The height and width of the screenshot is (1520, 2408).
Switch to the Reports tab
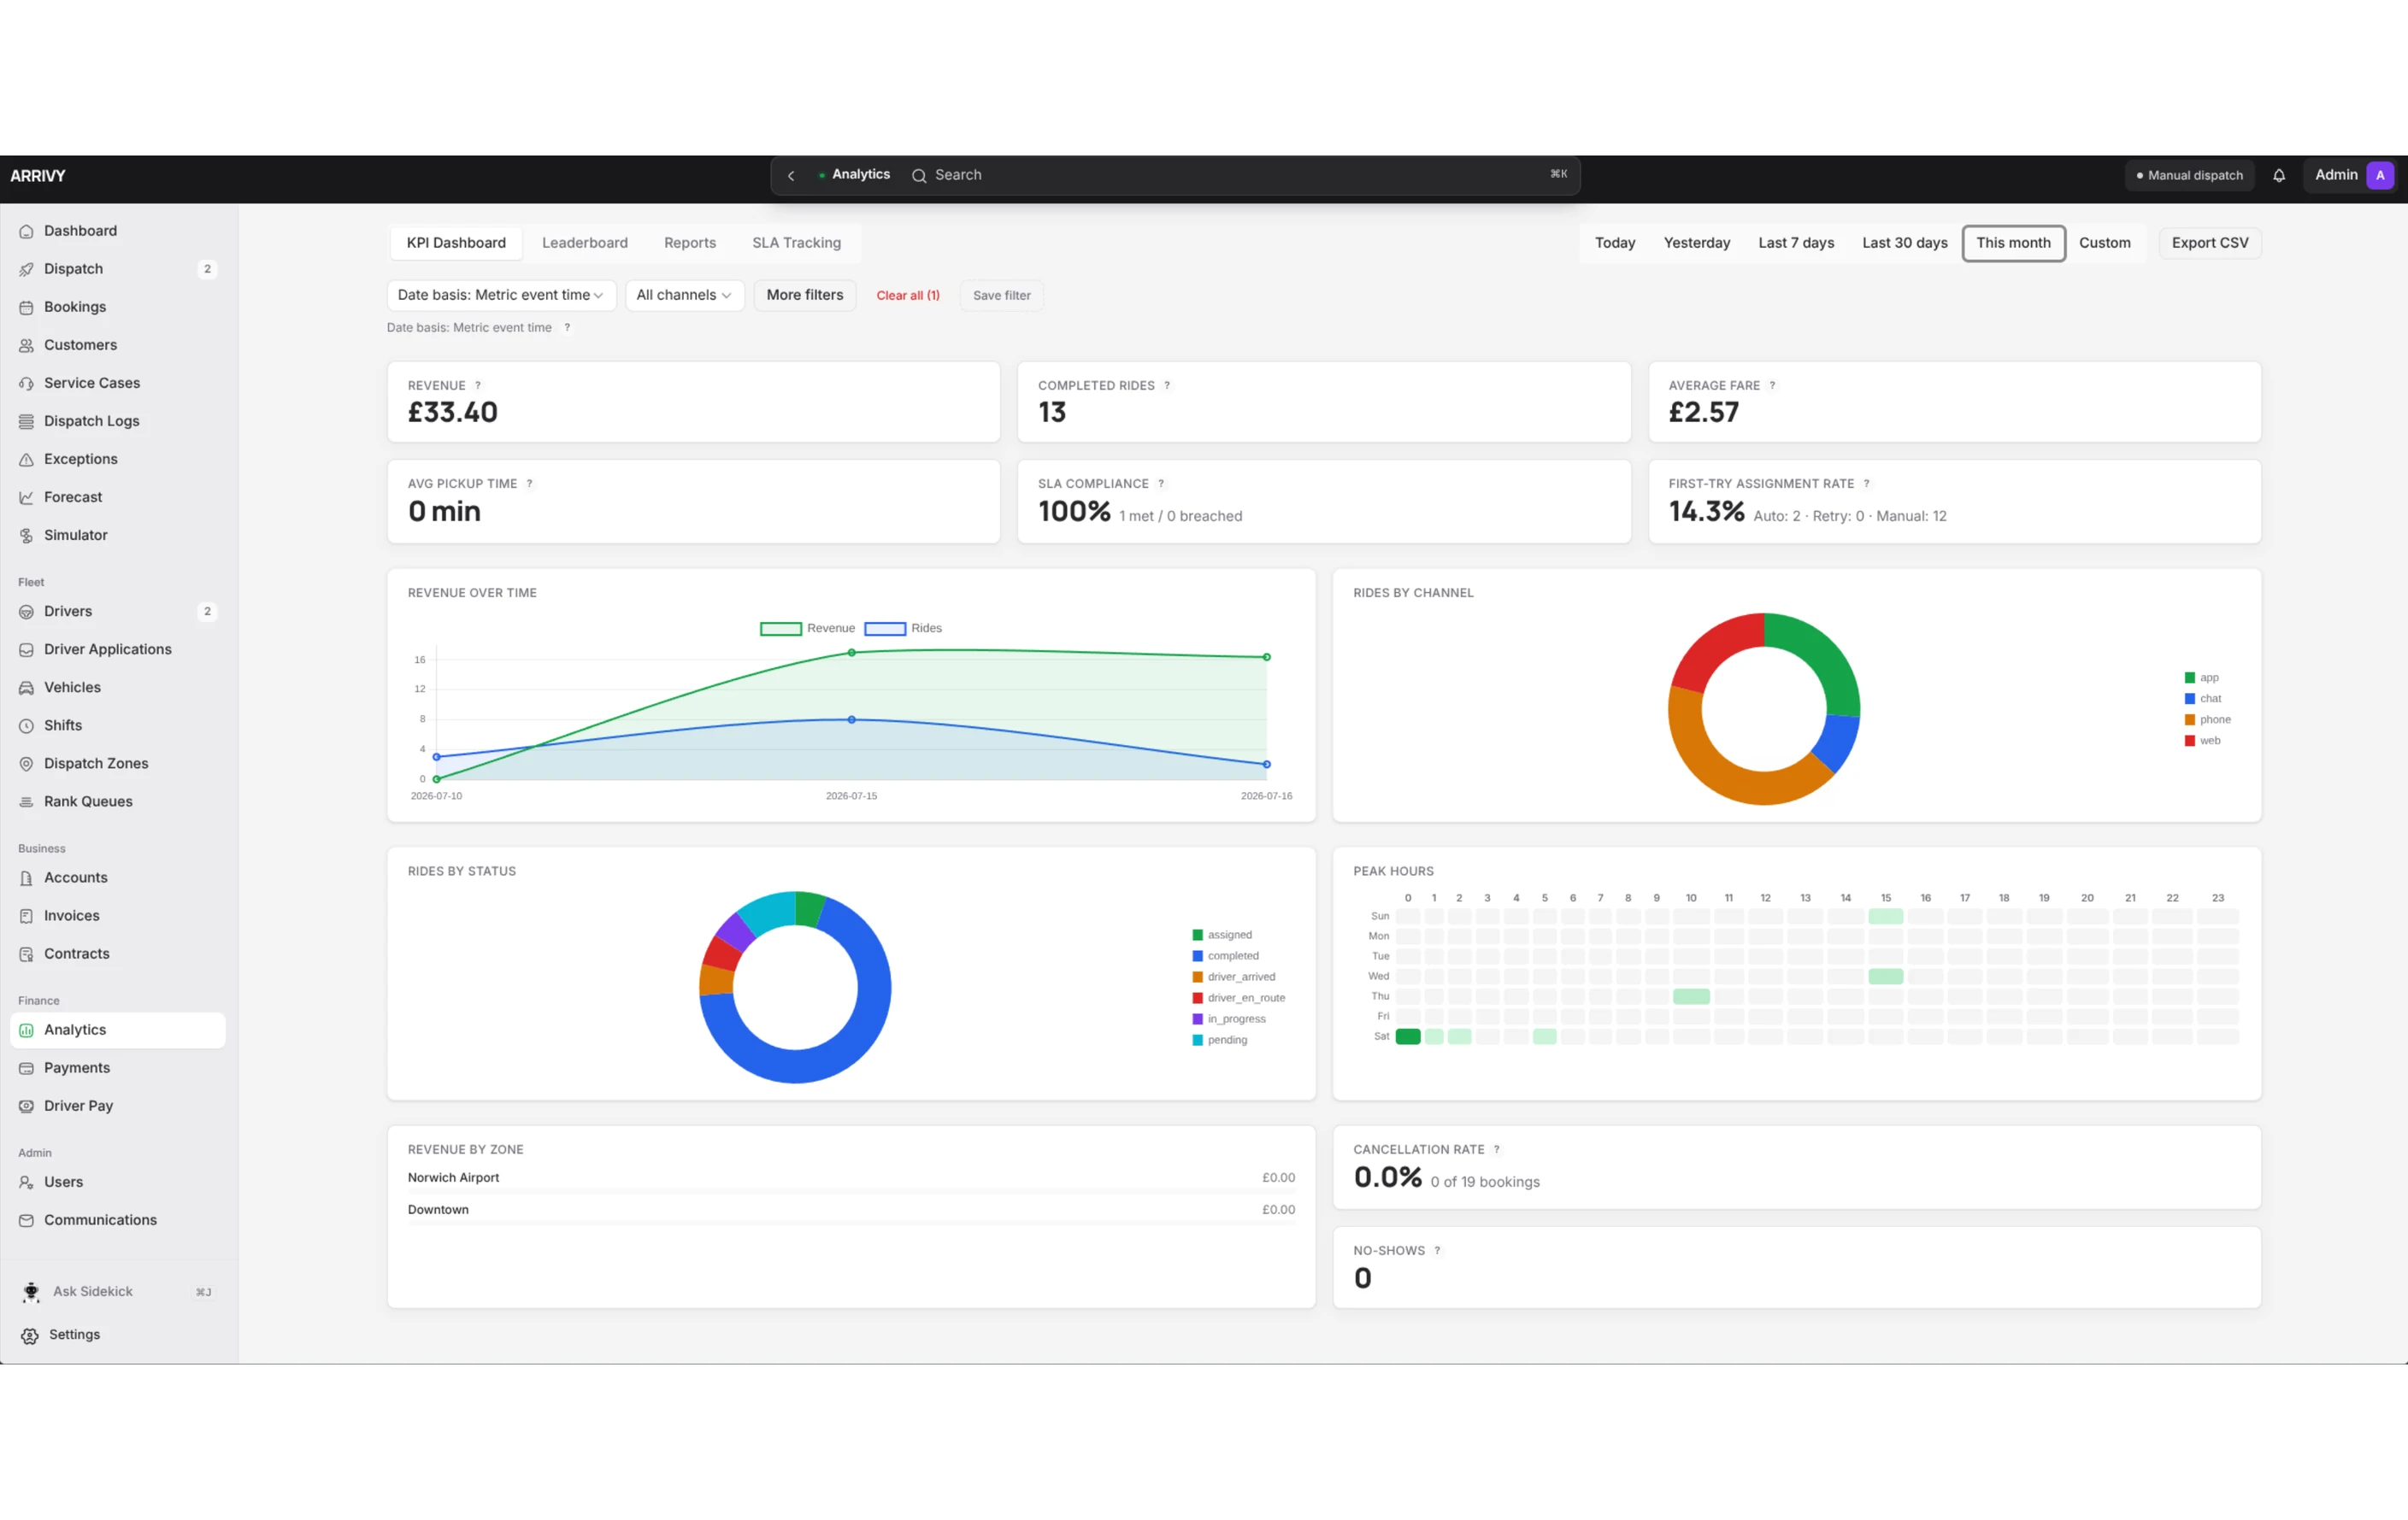pyautogui.click(x=690, y=243)
